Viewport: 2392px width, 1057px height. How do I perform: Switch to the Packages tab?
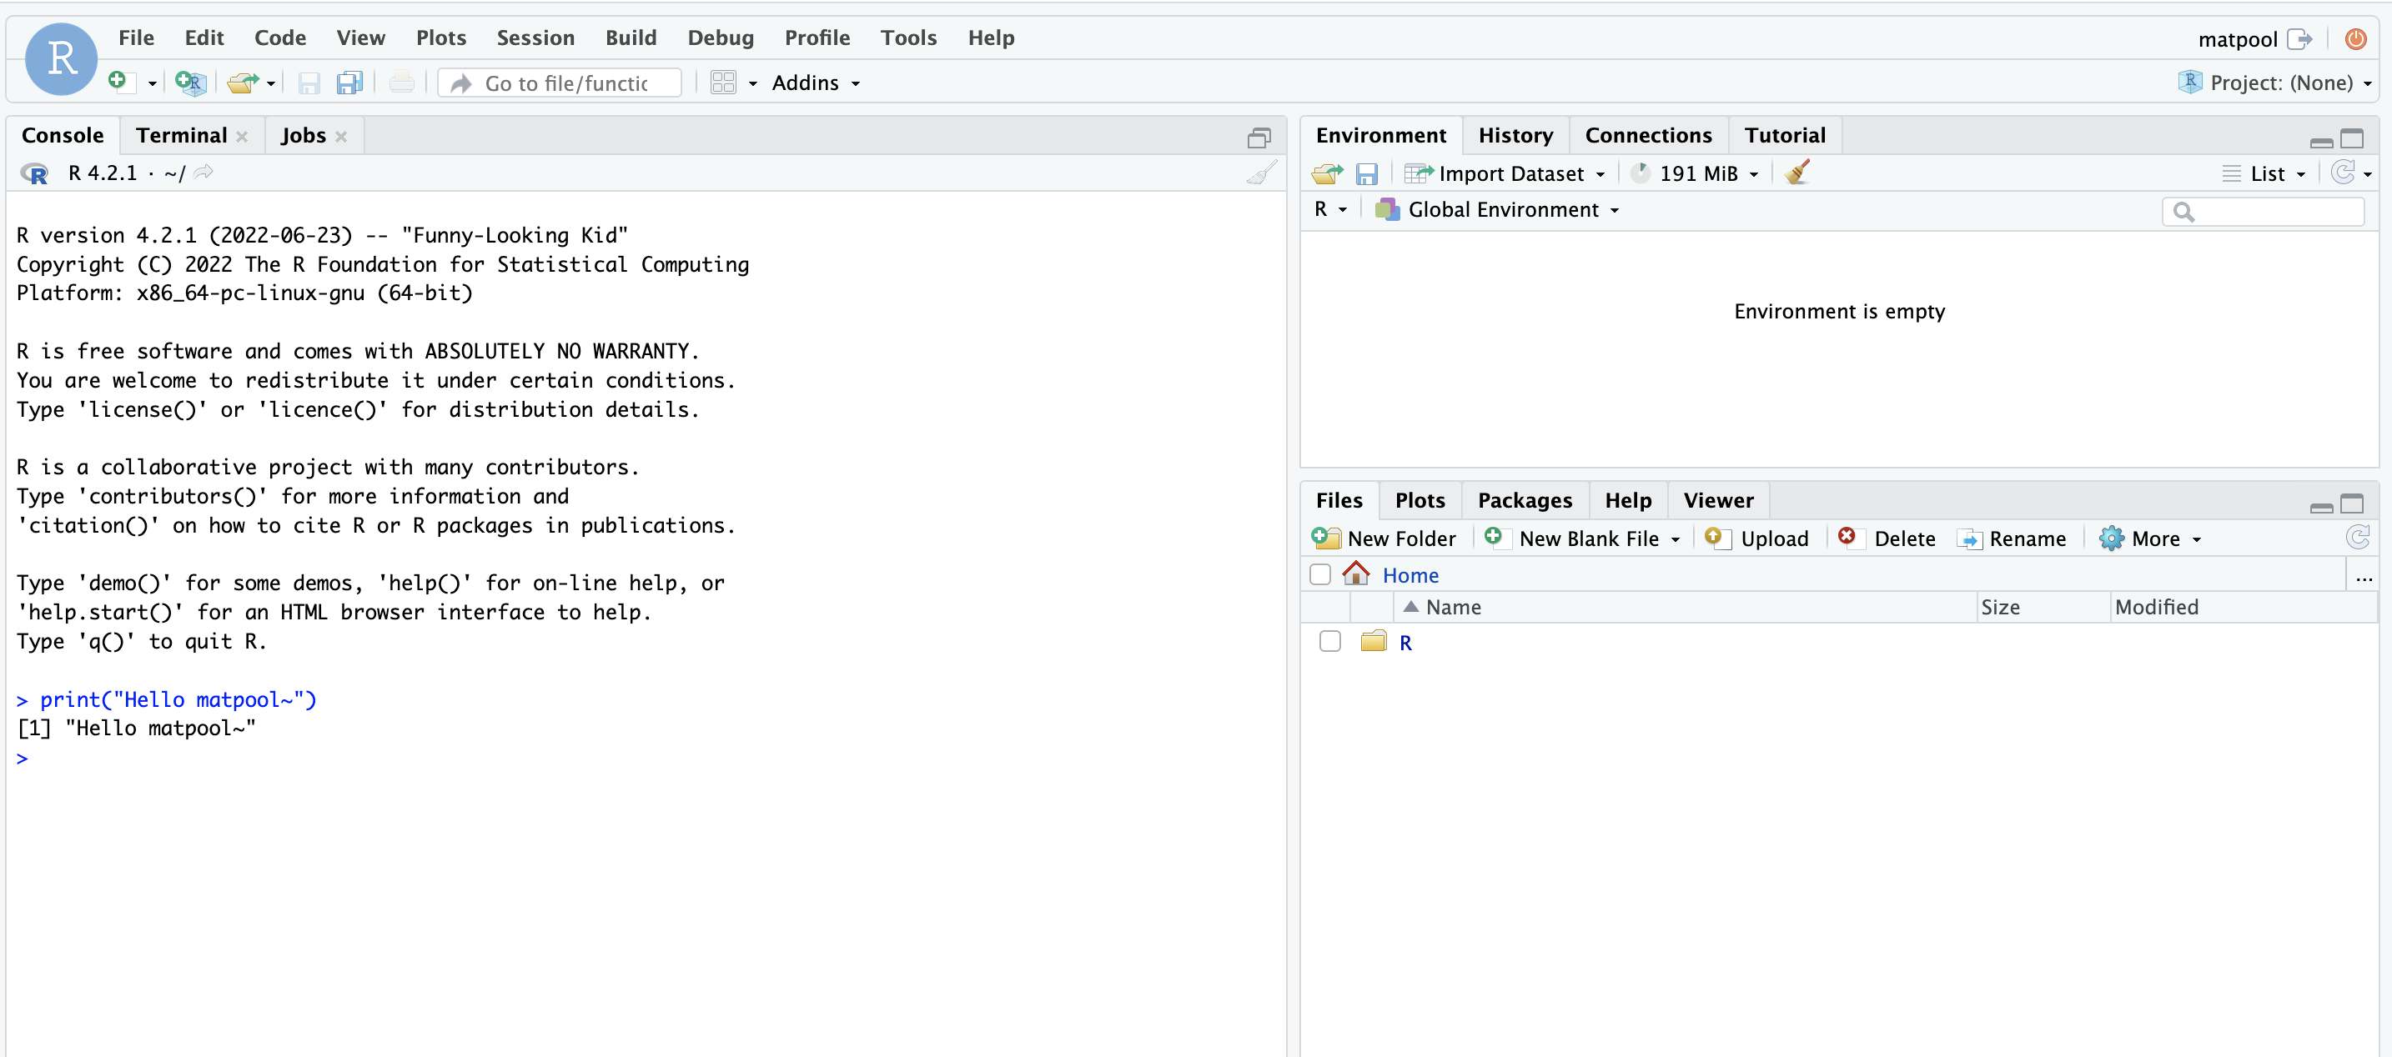pyautogui.click(x=1525, y=500)
